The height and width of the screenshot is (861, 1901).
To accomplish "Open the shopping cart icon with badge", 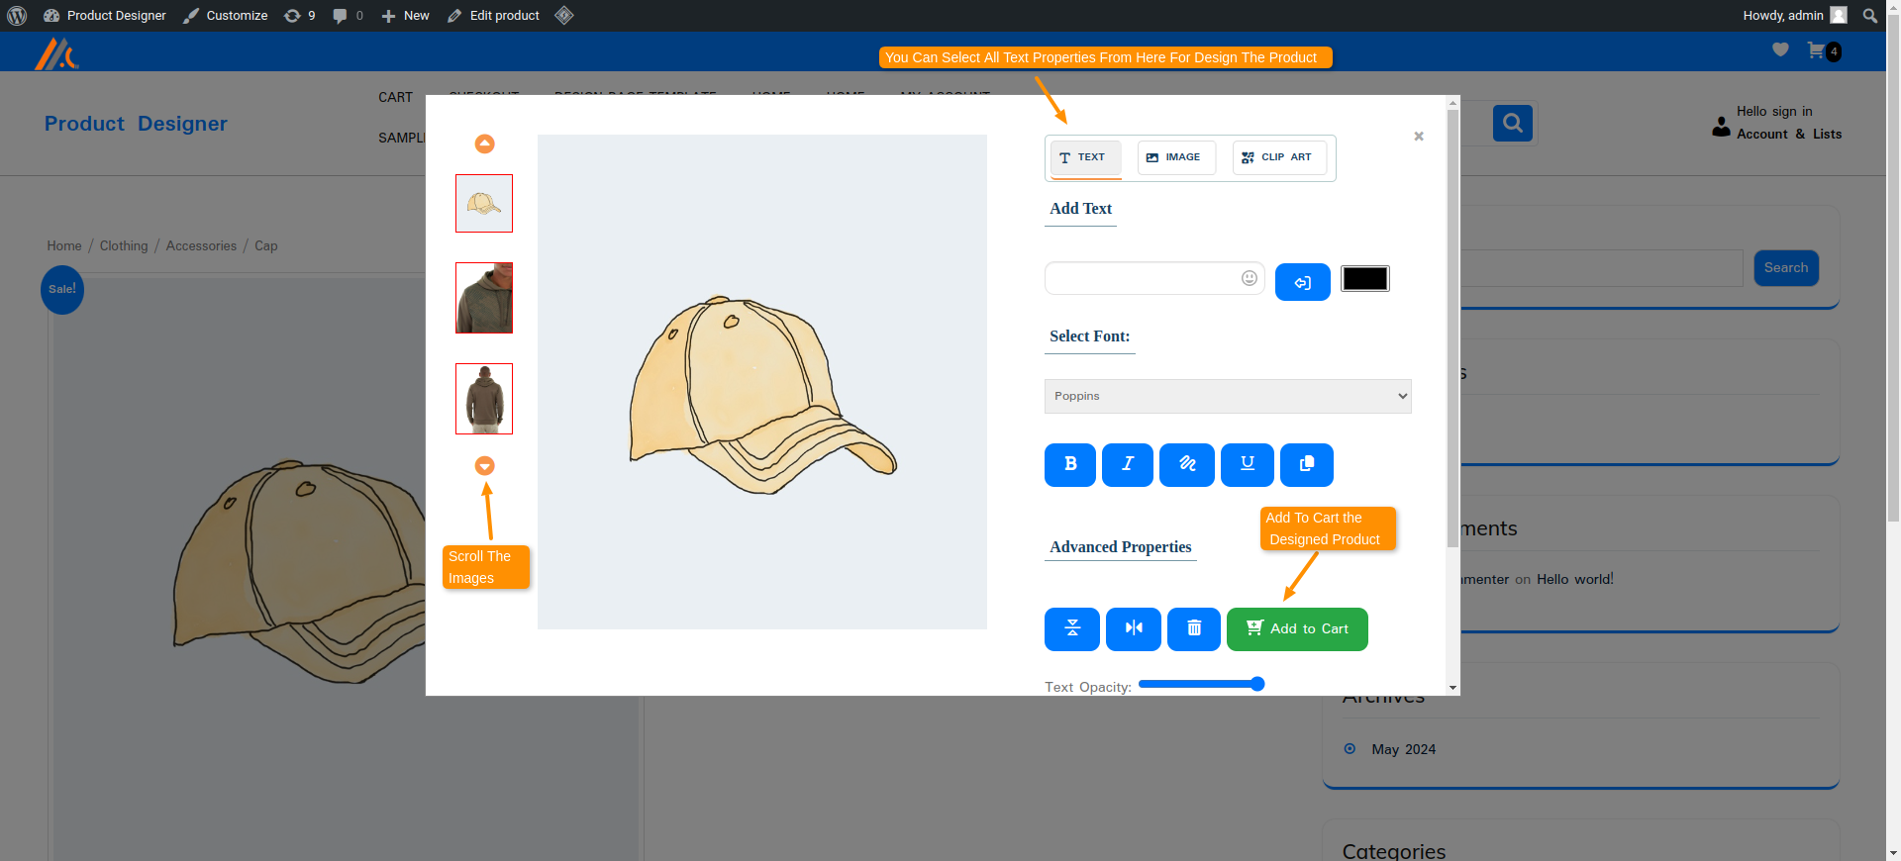I will (x=1824, y=50).
